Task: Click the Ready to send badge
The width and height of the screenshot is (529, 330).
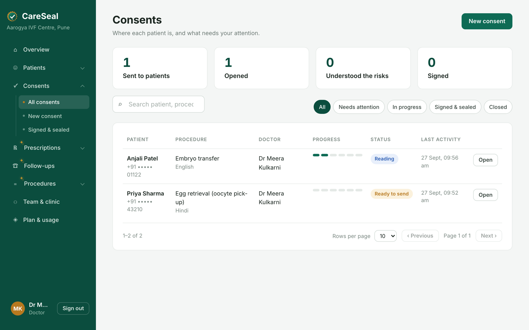Action: click(x=391, y=194)
